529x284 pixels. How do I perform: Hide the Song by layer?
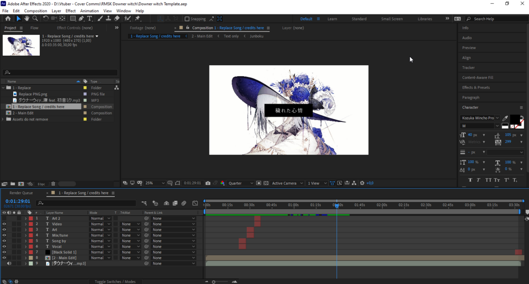pyautogui.click(x=4, y=241)
